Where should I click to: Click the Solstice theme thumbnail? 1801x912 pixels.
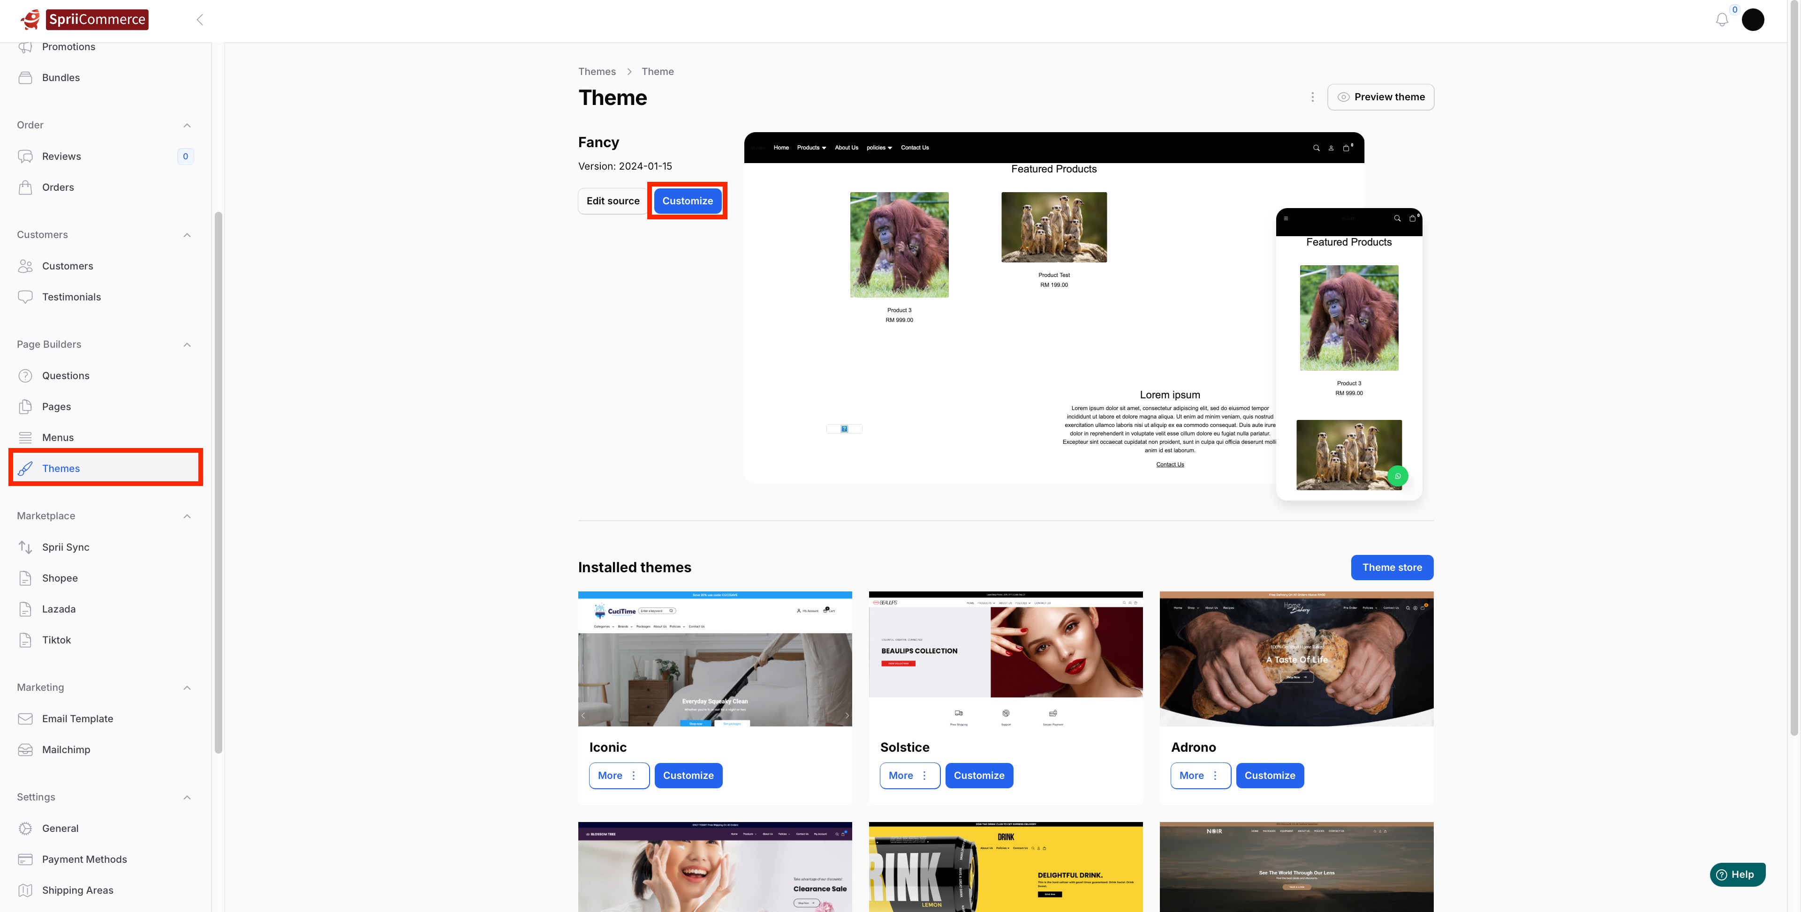coord(1006,658)
